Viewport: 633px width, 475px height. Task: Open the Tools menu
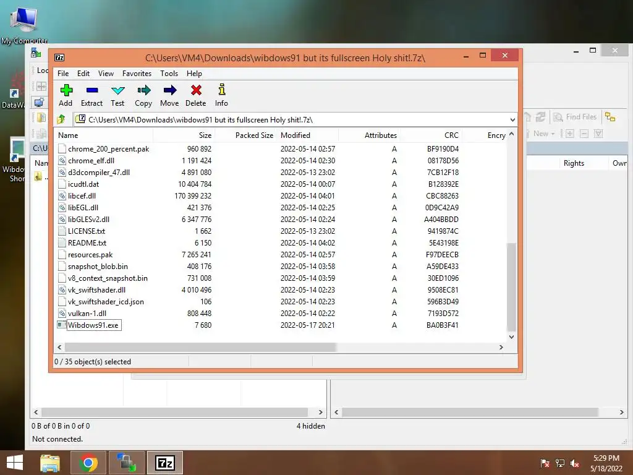click(169, 74)
